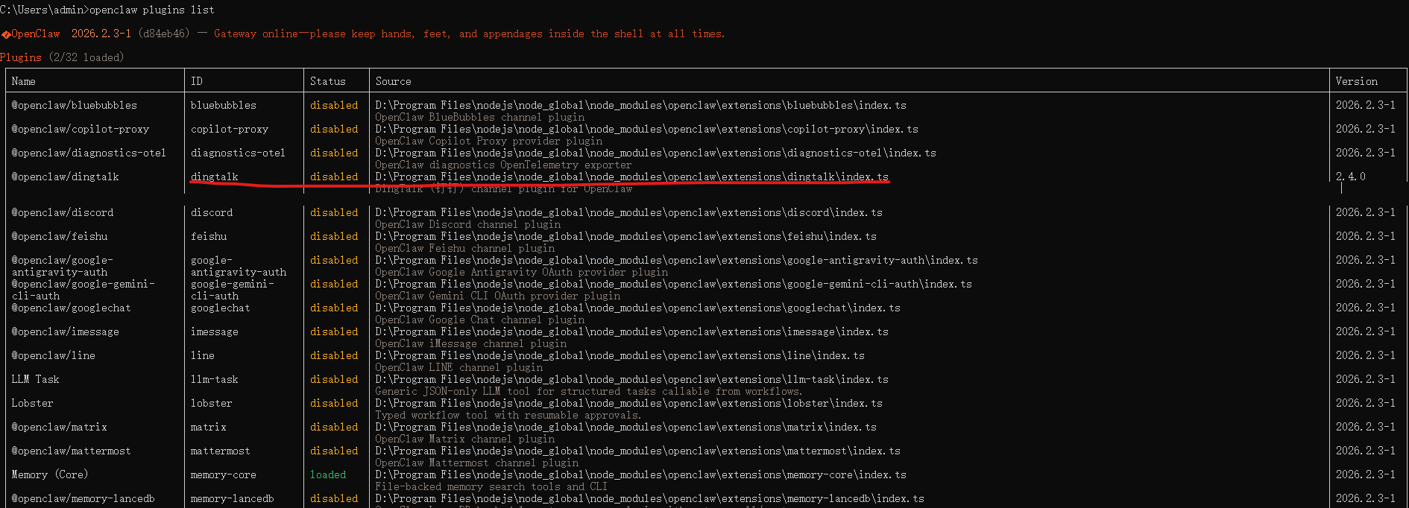Click the 'imessage' ID cell
This screenshot has width=1409, height=508.
coord(215,331)
